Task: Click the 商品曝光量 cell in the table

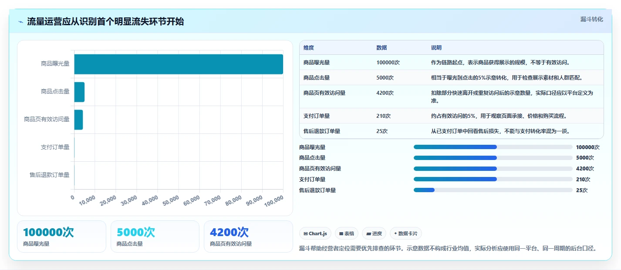Action: point(317,63)
